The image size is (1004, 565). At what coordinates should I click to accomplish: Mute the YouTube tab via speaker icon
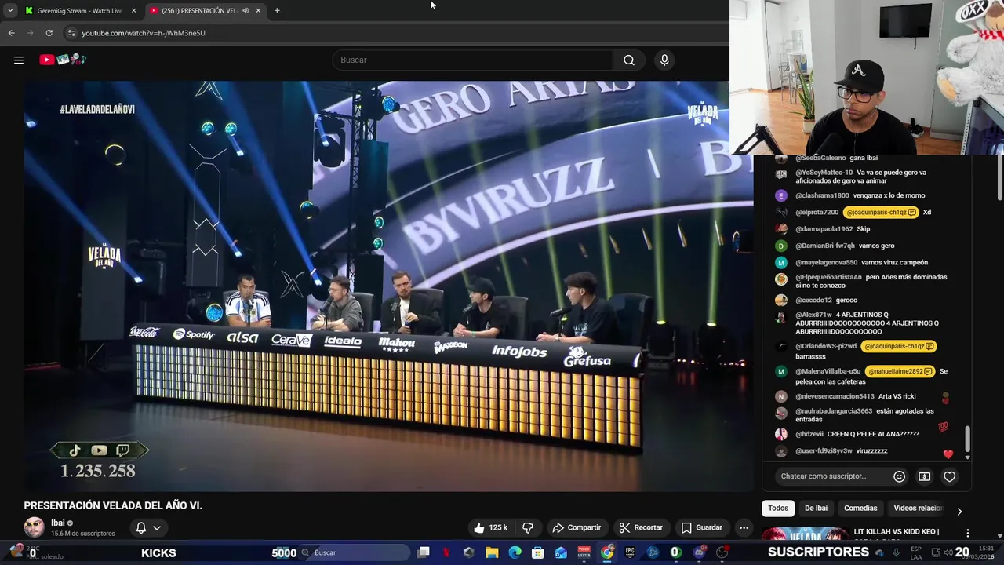pos(246,11)
